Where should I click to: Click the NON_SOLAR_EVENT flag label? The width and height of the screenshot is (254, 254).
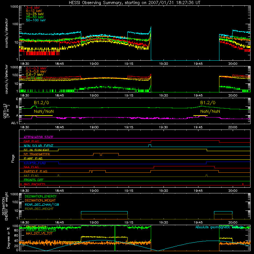pos(38,146)
